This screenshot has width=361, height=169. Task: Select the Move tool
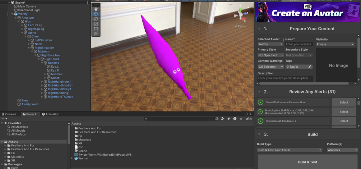coord(96,14)
